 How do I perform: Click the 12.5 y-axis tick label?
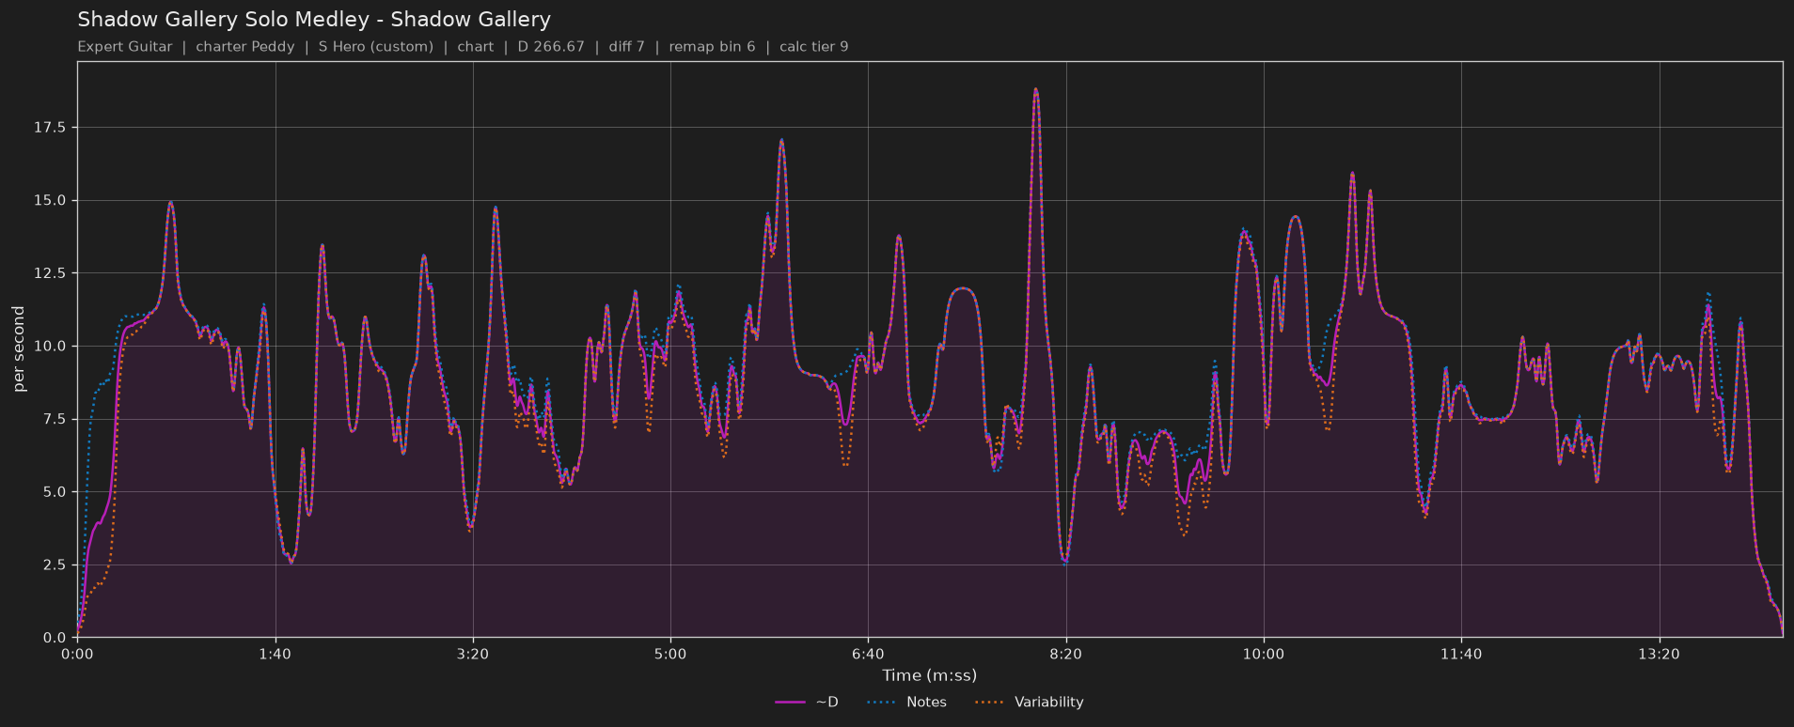(49, 273)
